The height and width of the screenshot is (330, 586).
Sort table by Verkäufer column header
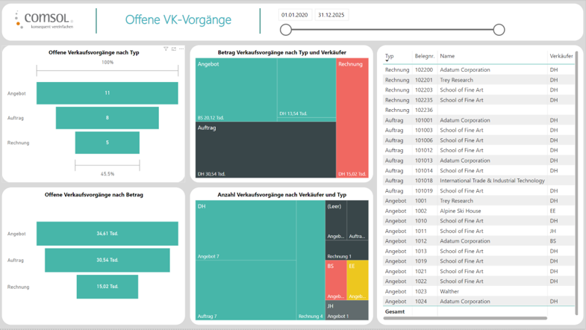point(561,56)
